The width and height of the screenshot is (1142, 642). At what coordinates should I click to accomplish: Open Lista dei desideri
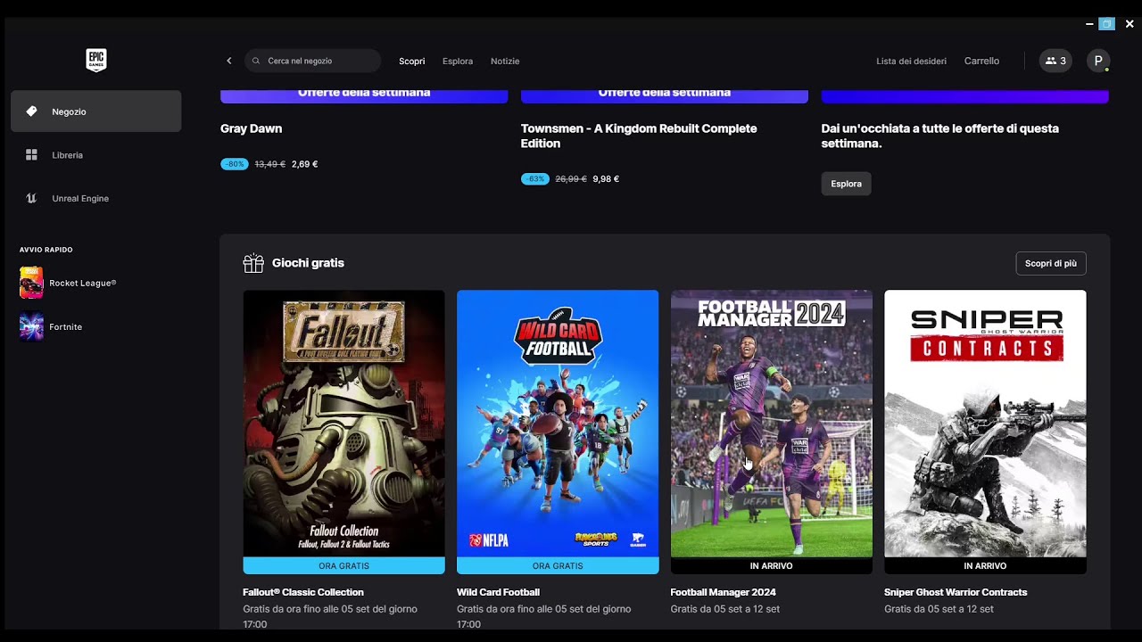[911, 62]
